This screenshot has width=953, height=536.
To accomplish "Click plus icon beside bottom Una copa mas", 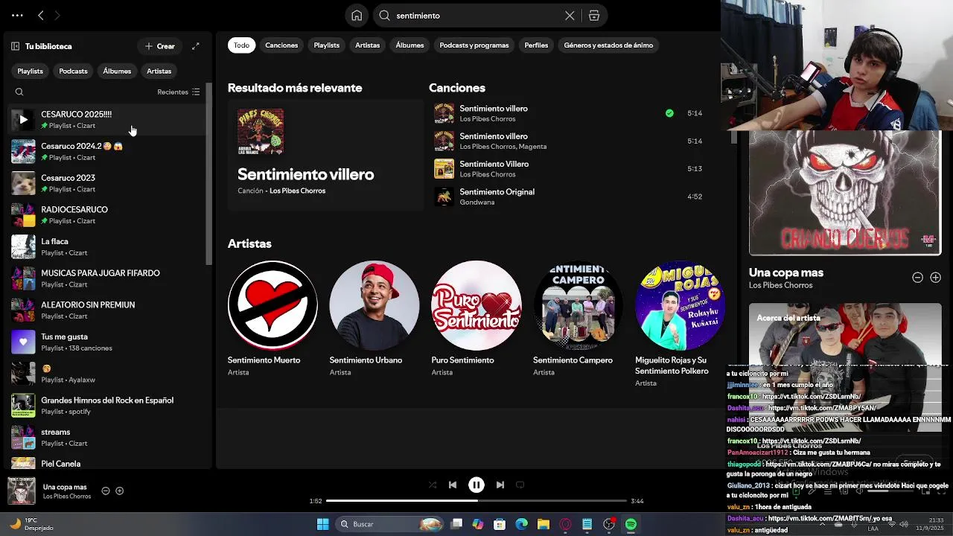I will click(119, 491).
